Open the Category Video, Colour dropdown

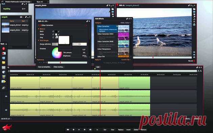point(125,23)
